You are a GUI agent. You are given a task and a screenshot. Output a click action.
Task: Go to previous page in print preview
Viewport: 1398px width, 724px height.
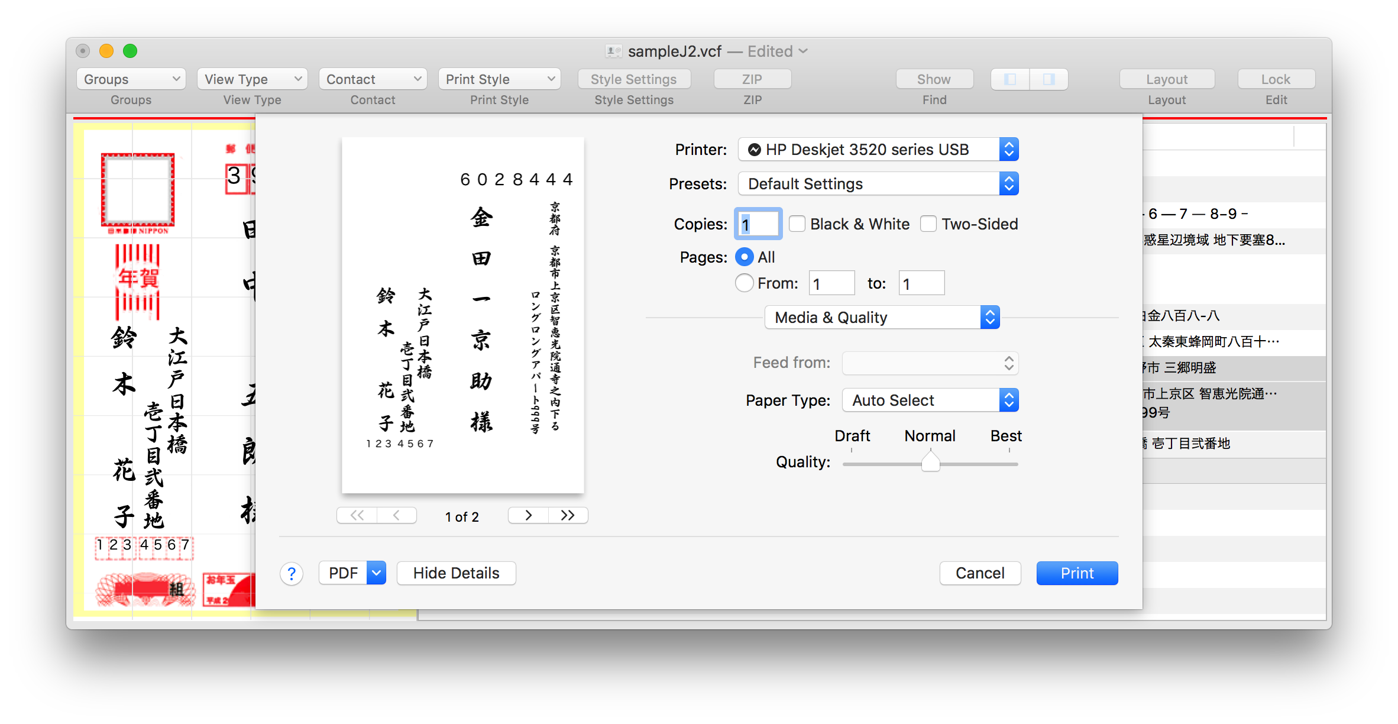[x=397, y=515]
